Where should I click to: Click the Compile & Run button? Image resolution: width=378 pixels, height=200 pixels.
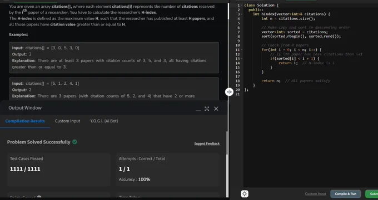[345, 194]
